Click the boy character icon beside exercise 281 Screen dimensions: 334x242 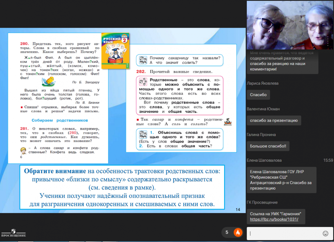24,151
